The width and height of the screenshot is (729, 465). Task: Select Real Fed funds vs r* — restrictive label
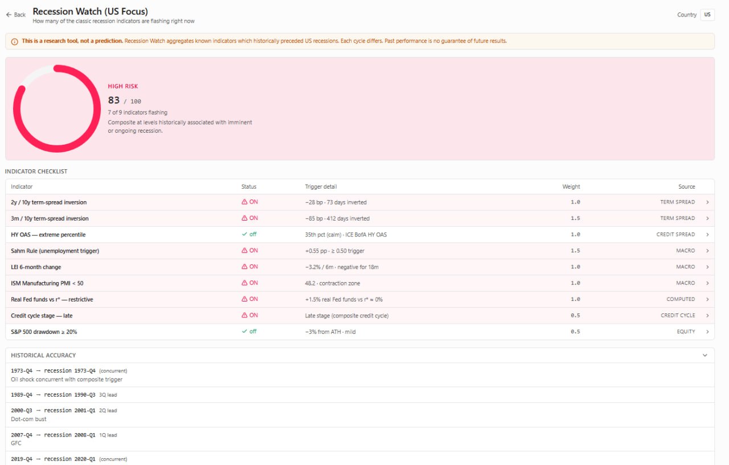[x=52, y=299]
